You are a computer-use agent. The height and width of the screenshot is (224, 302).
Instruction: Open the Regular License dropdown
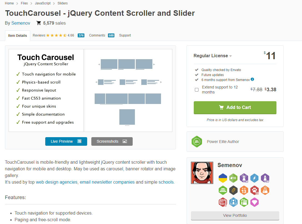pos(213,56)
